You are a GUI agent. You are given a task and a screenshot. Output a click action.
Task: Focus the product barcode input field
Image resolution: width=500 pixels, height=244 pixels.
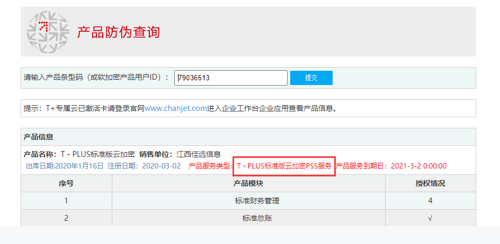point(231,78)
